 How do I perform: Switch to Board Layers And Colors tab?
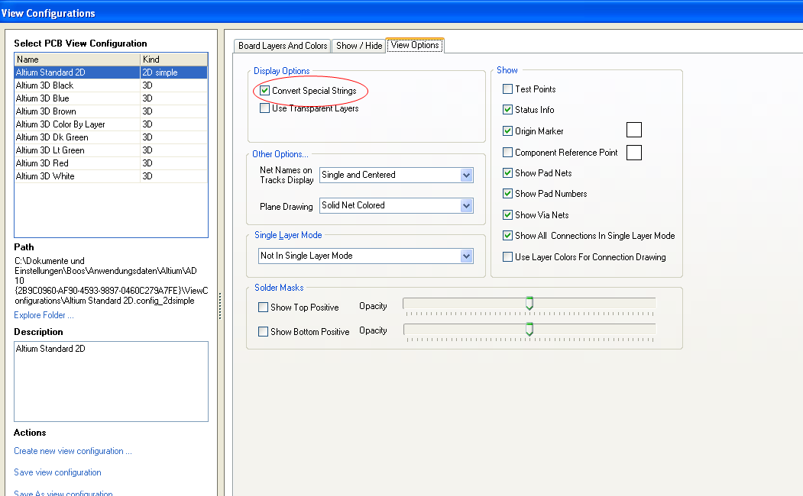coord(283,46)
